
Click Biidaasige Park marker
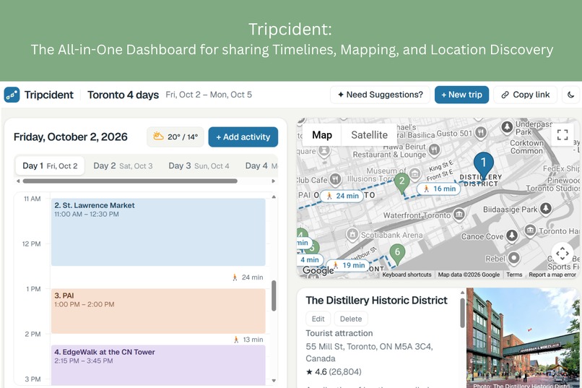546,209
